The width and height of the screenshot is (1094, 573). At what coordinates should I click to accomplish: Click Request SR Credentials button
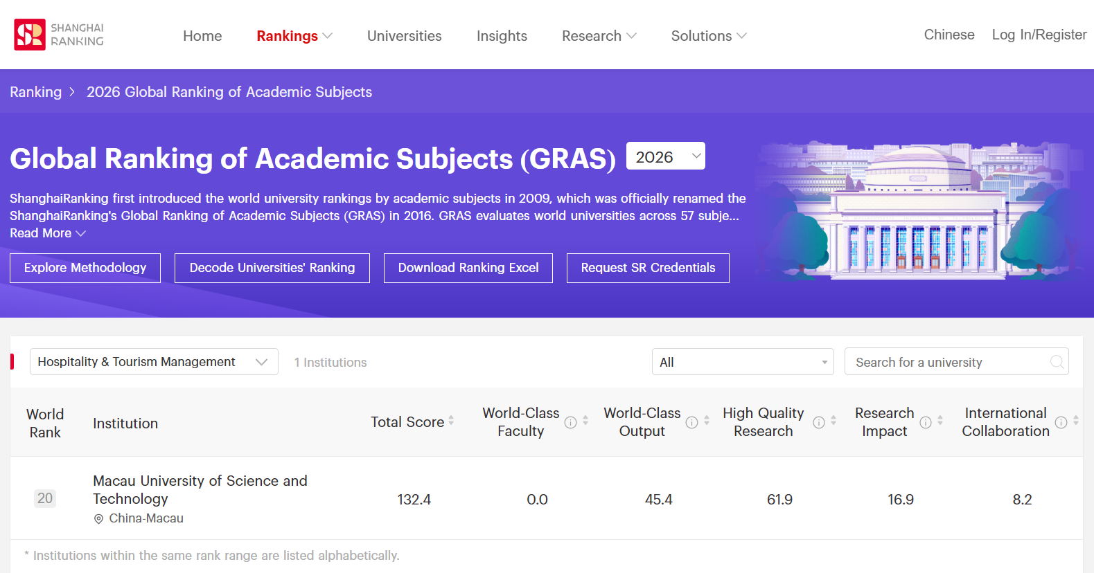pos(648,268)
